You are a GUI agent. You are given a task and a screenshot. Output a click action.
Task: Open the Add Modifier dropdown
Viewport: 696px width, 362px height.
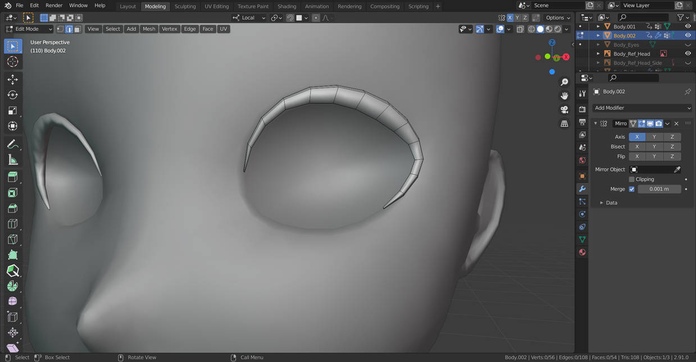[642, 108]
